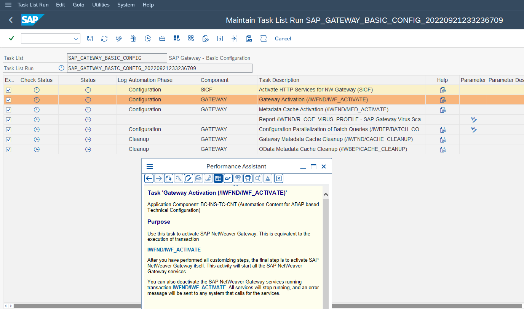Viewport: 524px width, 309px height.
Task: Open the Edit menu
Action: 61,5
